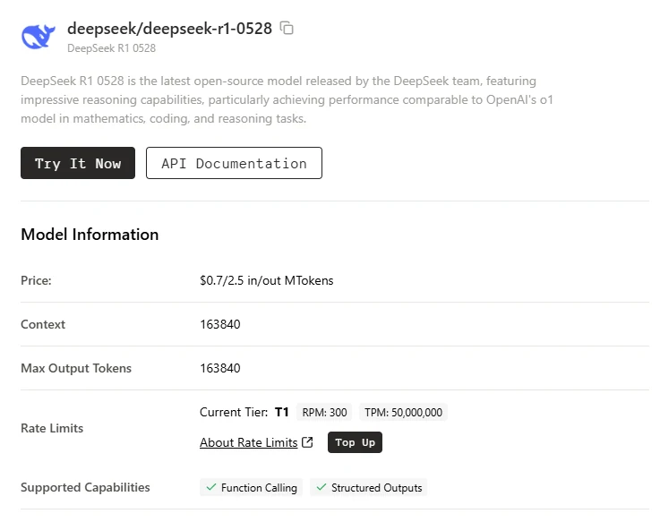Copy the deepseek/deepseek-r1-0528 model name

[287, 29]
